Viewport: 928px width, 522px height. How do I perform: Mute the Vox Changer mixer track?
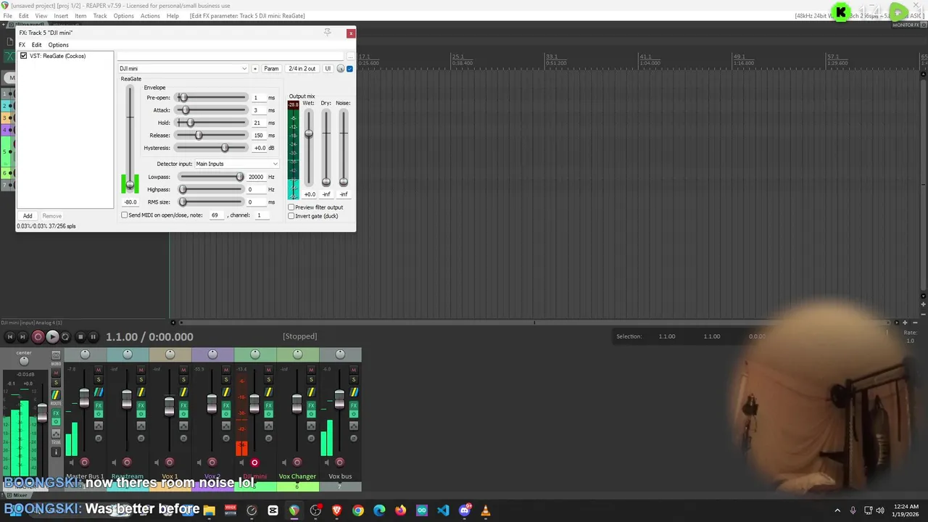311,370
